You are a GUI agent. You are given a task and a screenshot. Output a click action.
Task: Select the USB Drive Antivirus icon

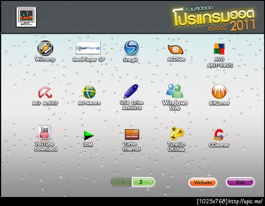131,91
